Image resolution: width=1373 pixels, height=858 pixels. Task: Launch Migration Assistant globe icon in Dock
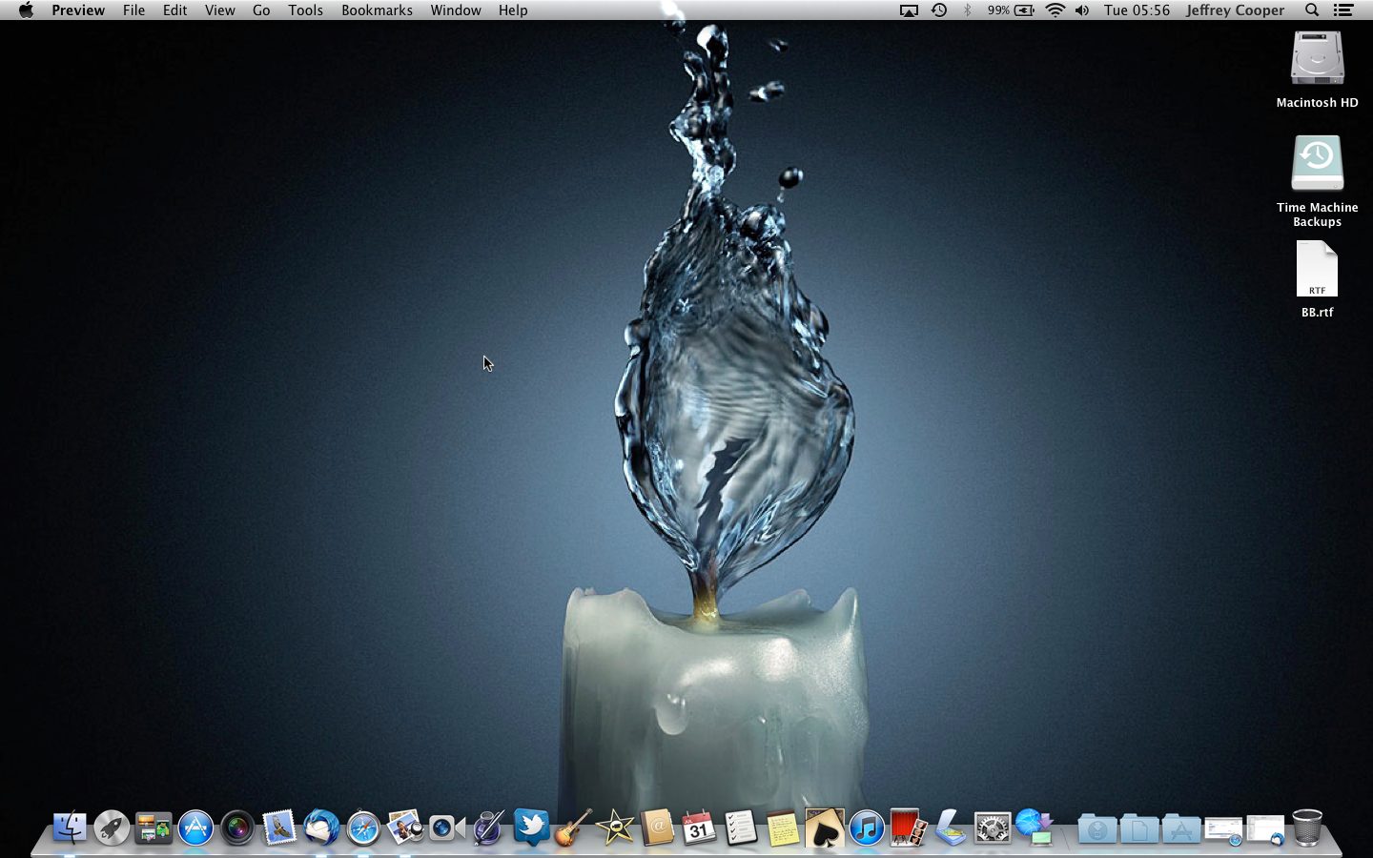pyautogui.click(x=1035, y=827)
